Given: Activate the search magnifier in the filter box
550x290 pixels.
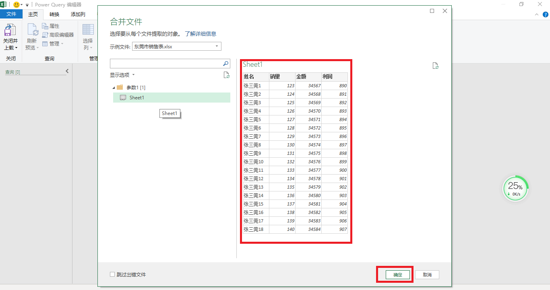Looking at the screenshot, I should tap(226, 63).
